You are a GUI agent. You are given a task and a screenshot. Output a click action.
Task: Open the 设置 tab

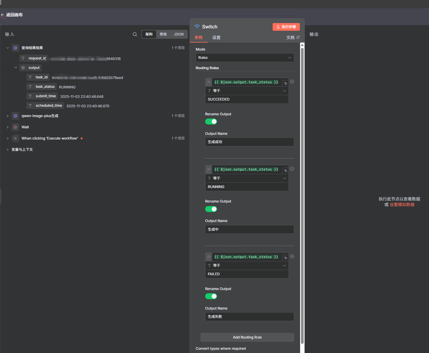[216, 38]
